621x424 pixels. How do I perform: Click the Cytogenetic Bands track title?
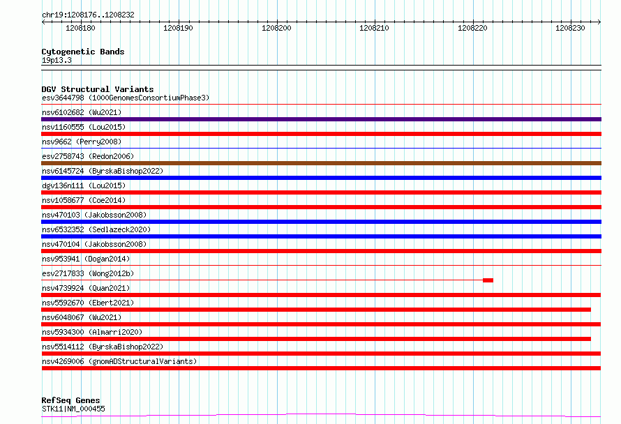83,52
